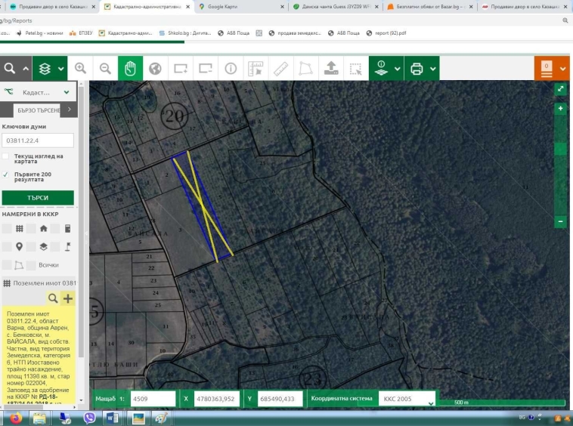Zoom out with map minus button
Image resolution: width=573 pixels, height=426 pixels.
point(560,221)
